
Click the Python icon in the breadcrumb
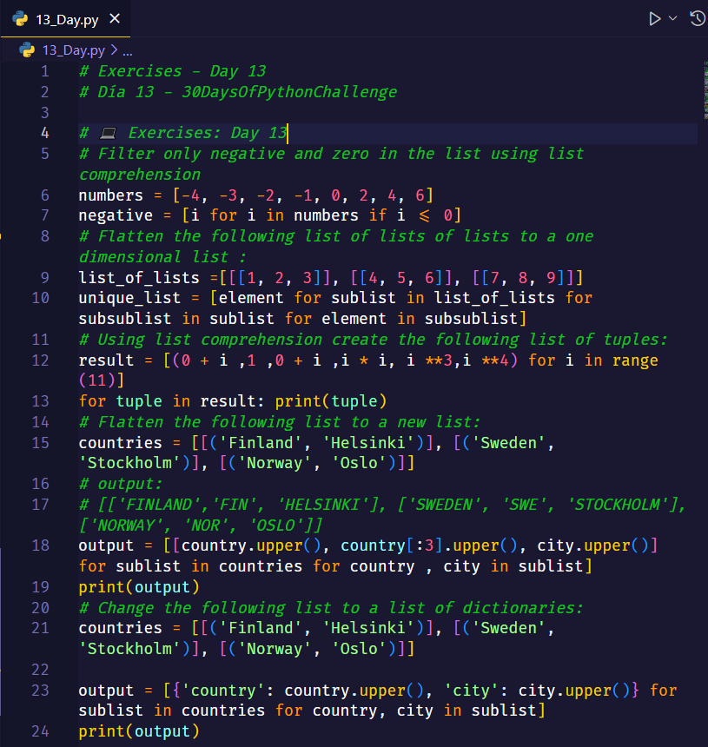point(27,50)
